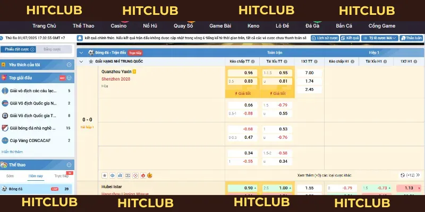
Task: Click the red flame hot icon
Action: (x=143, y=175)
